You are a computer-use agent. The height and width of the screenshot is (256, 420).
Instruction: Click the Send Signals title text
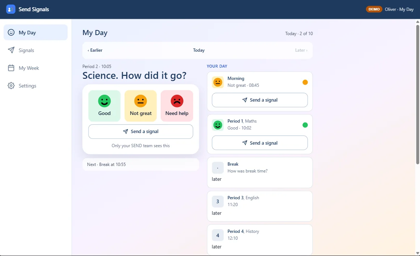(x=34, y=9)
